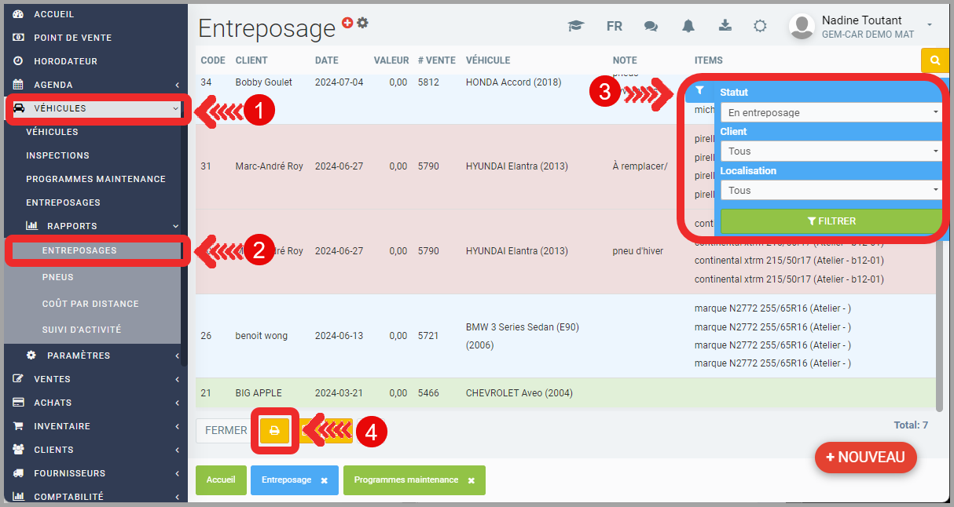
Task: Click the download icon in header
Action: pos(725,26)
